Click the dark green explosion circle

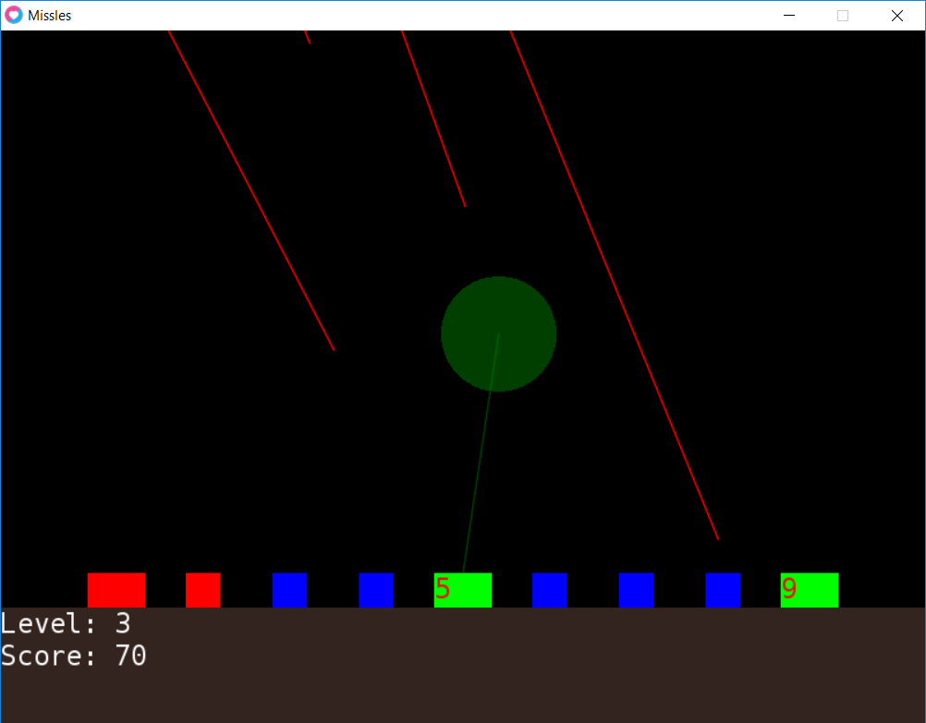498,334
